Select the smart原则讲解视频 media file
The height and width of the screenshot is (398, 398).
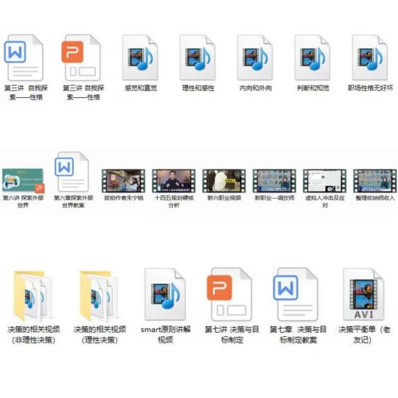tap(165, 294)
